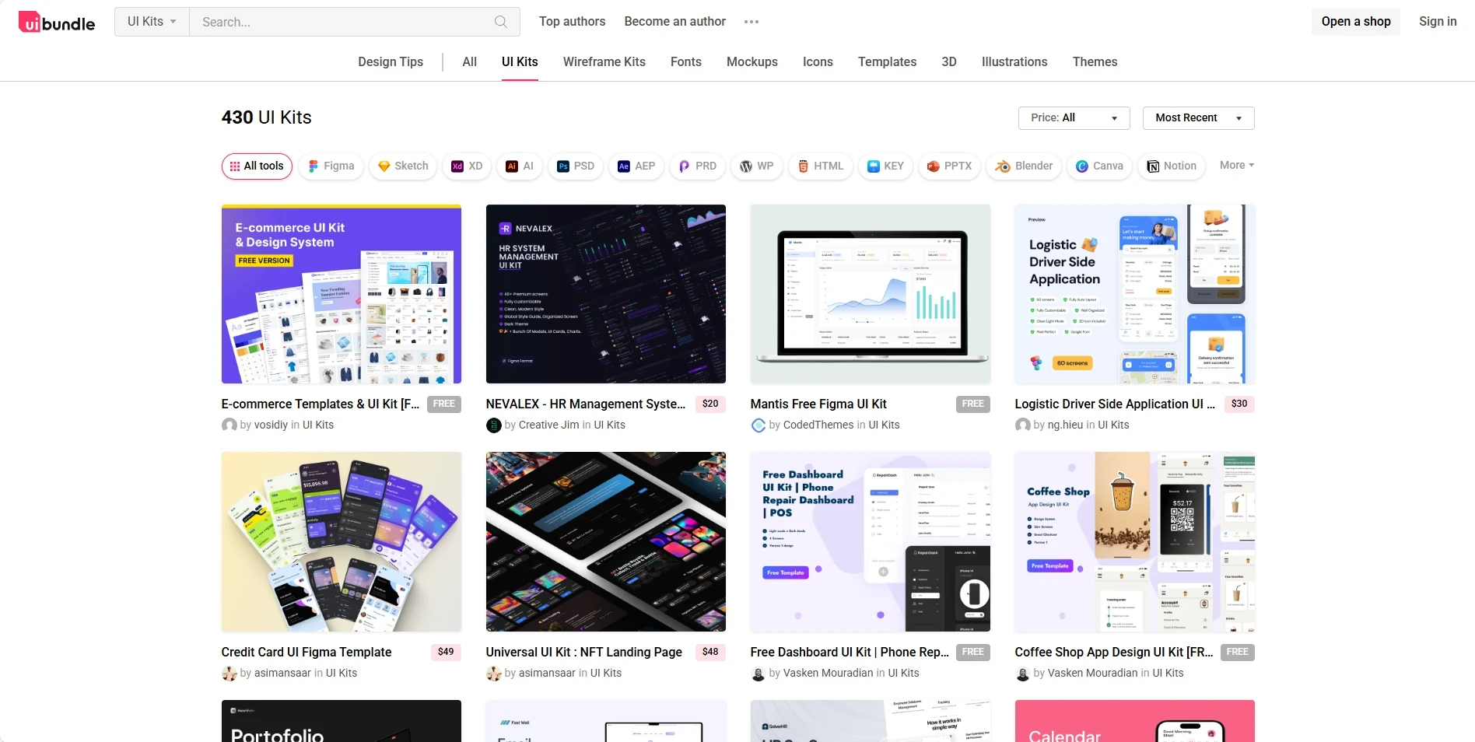Image resolution: width=1475 pixels, height=742 pixels.
Task: Filter by PowerPoint PPTX tool
Action: point(949,166)
